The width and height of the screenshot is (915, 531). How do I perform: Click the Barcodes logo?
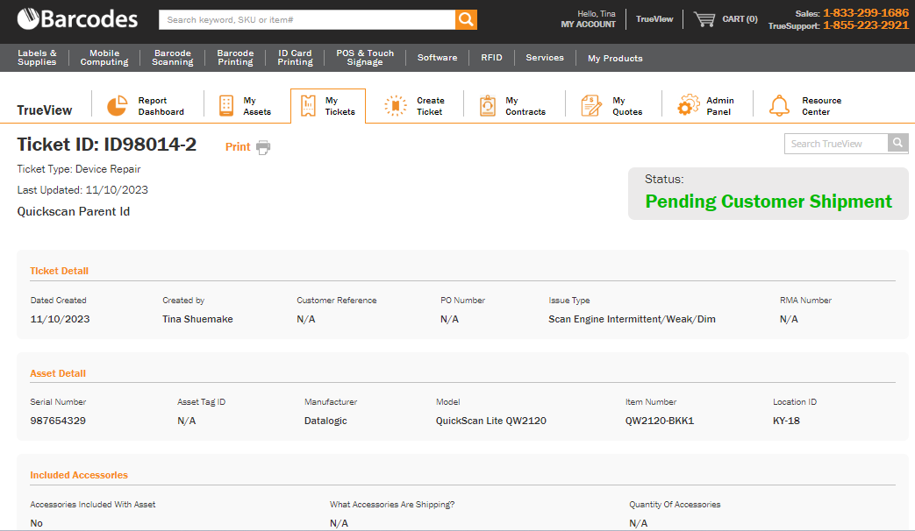point(77,19)
